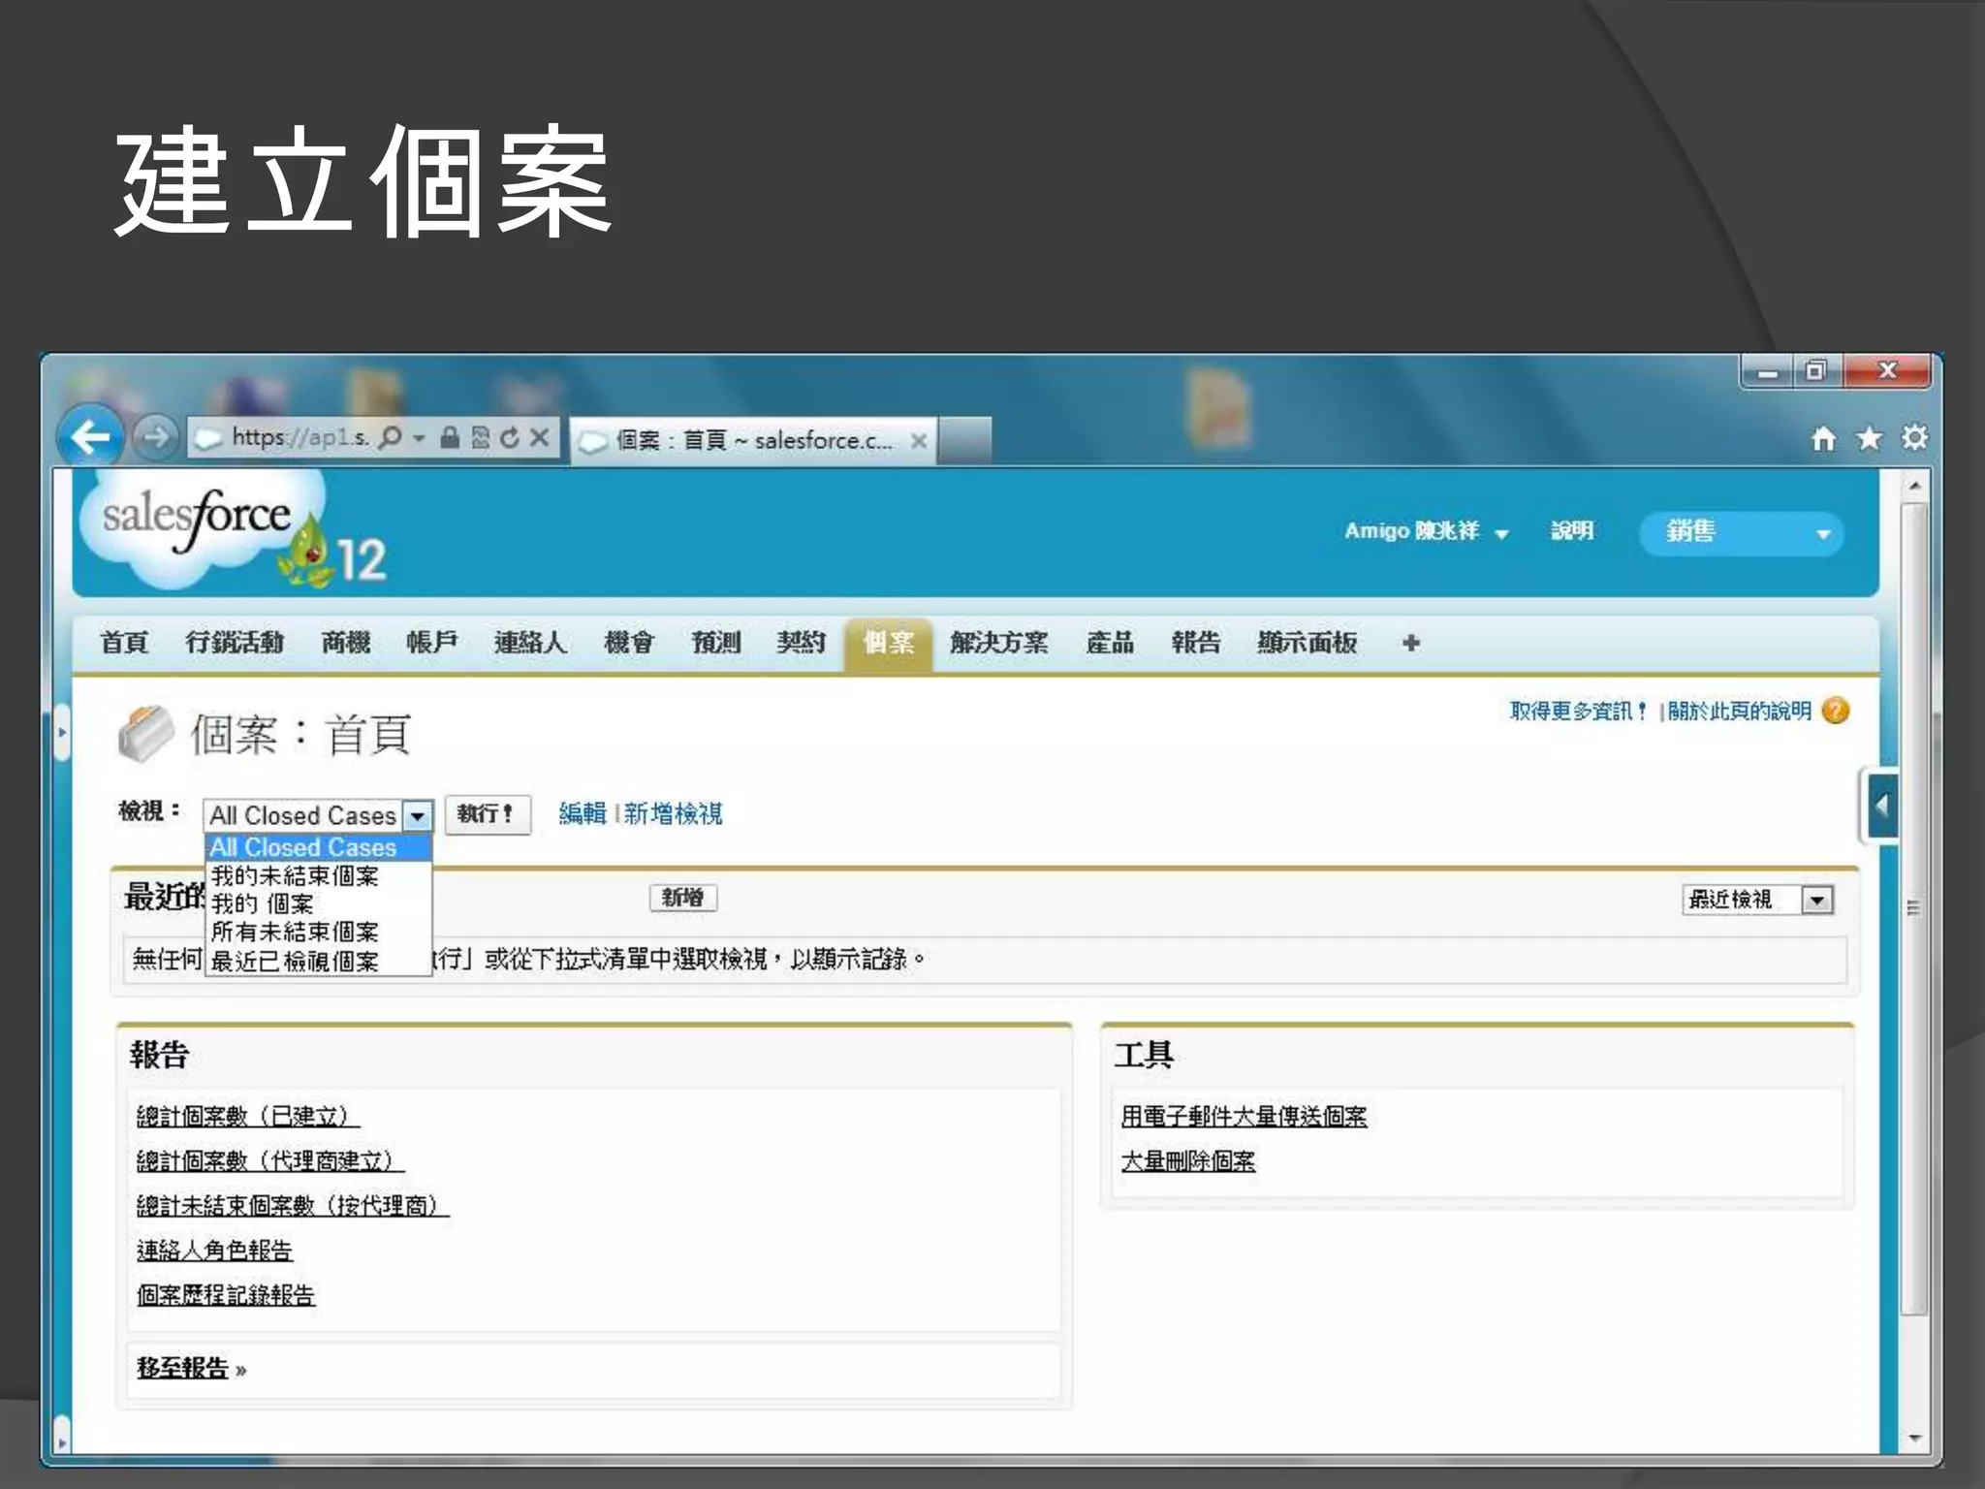
Task: Click the compatibility view icon in address bar
Action: (x=480, y=438)
